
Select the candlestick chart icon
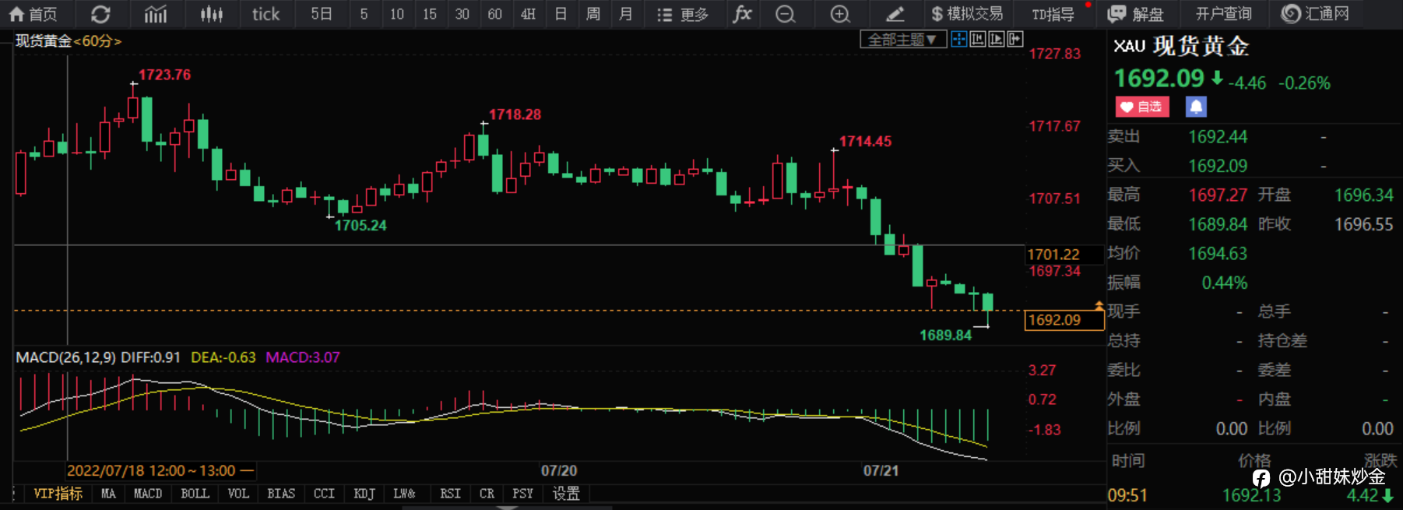211,14
